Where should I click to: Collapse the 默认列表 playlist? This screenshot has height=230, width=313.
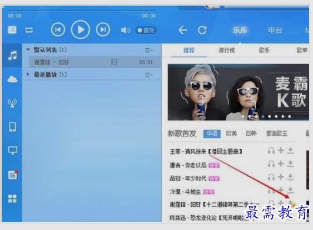(28, 49)
